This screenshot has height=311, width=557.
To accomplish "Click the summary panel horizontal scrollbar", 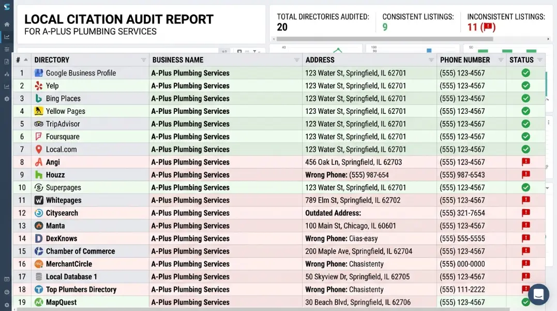I will pyautogui.click(x=385, y=39).
